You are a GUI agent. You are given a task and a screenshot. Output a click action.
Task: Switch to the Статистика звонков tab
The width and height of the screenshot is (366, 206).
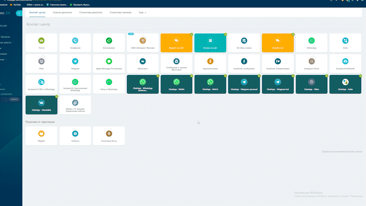[x=121, y=13]
